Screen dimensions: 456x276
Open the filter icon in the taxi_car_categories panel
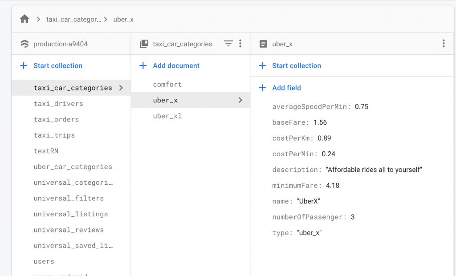pyautogui.click(x=228, y=44)
